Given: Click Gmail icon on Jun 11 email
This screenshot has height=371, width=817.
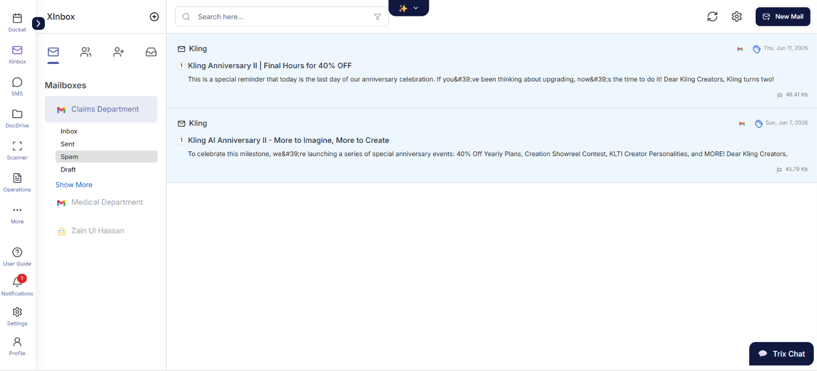Looking at the screenshot, I should tap(740, 49).
